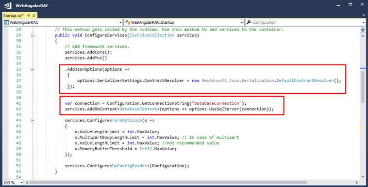Maximize the Visual Studio window

pos(351,5)
